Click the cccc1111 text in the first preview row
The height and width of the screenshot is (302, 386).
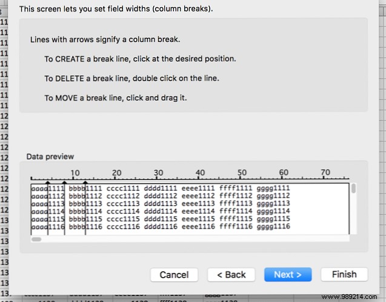coord(123,189)
